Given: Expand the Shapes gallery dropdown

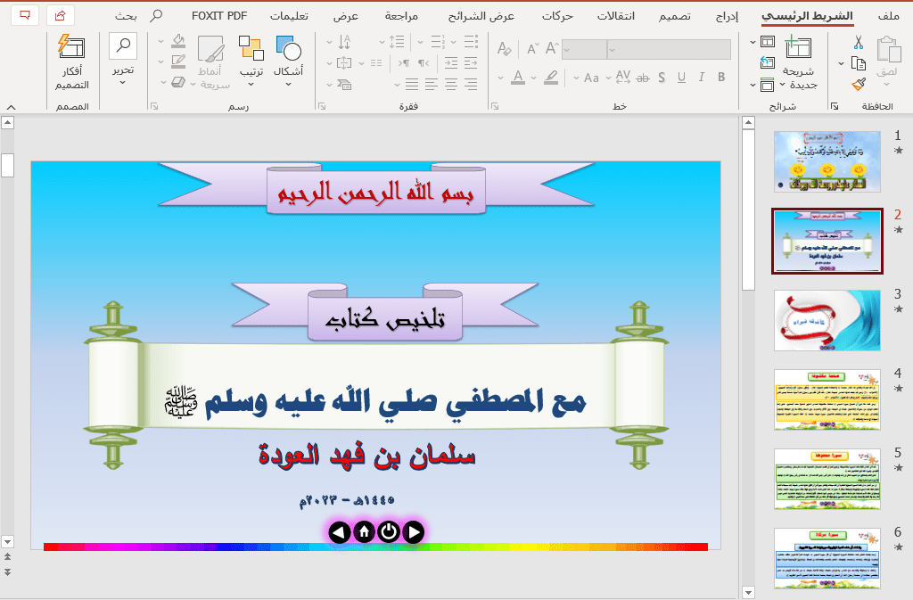Looking at the screenshot, I should click(x=288, y=83).
